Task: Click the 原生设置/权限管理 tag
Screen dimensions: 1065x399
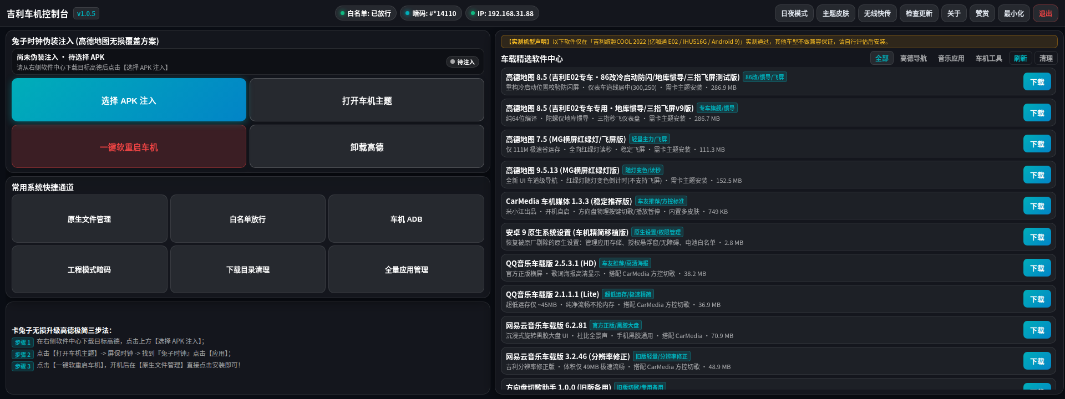Action: 657,232
